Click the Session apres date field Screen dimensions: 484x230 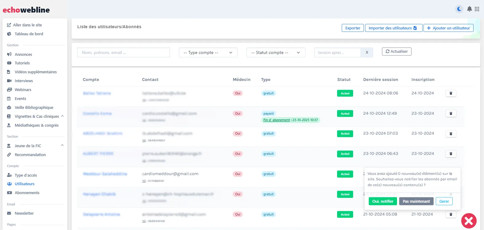coord(337,52)
